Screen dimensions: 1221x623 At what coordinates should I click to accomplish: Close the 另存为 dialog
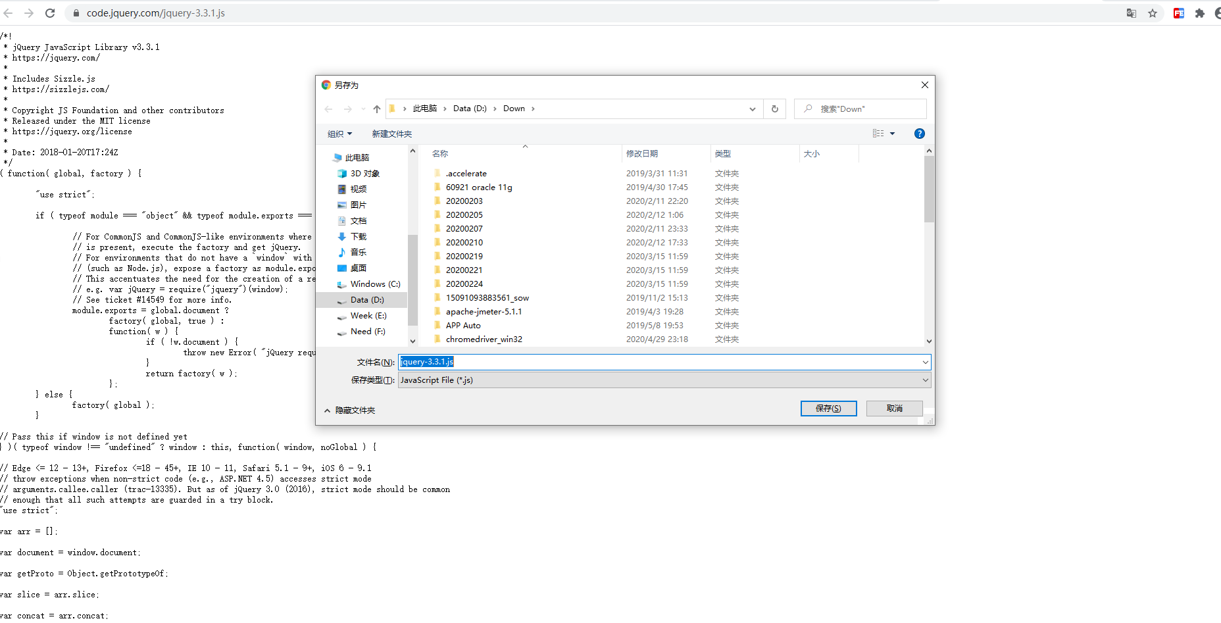pos(925,85)
